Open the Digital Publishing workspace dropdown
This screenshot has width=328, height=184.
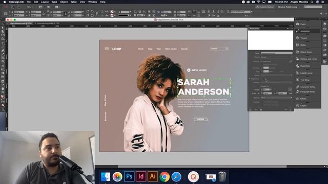[289, 7]
